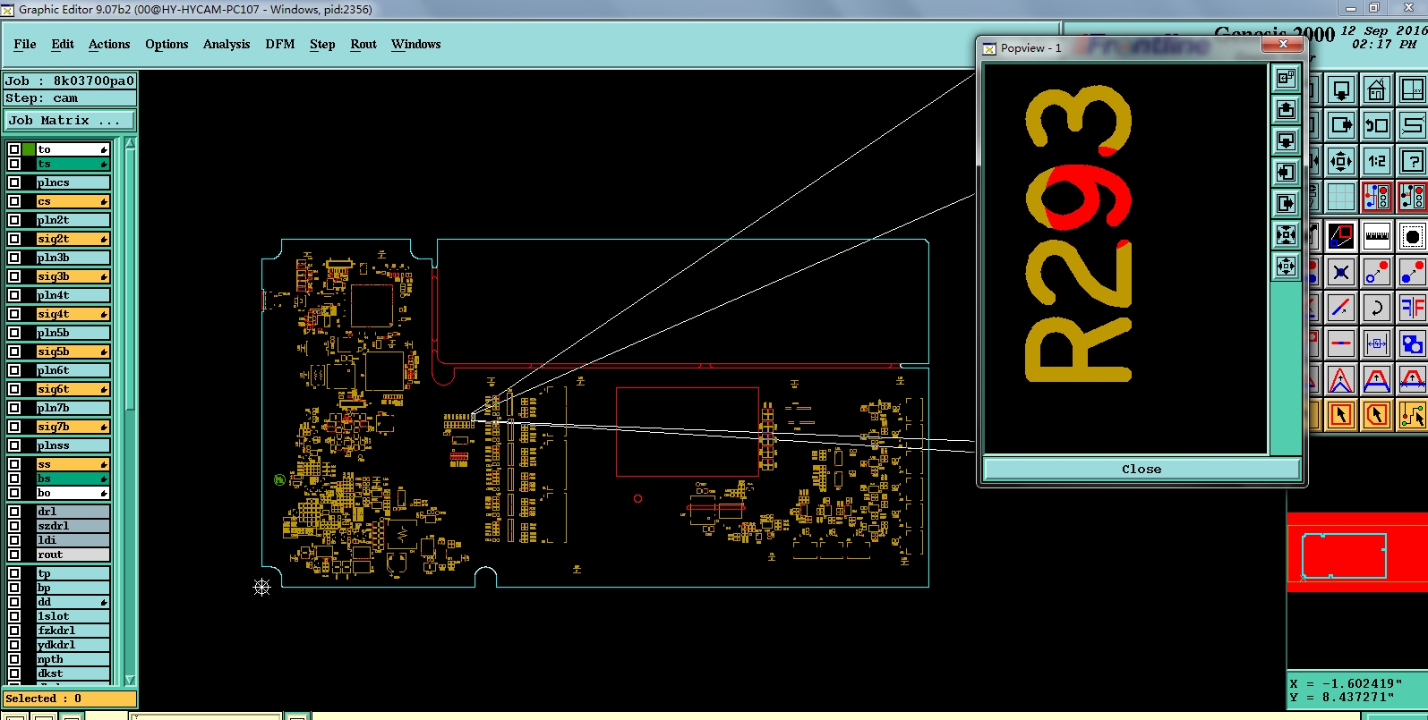This screenshot has height=720, width=1428.
Task: Open the Analysis menu
Action: tap(227, 44)
